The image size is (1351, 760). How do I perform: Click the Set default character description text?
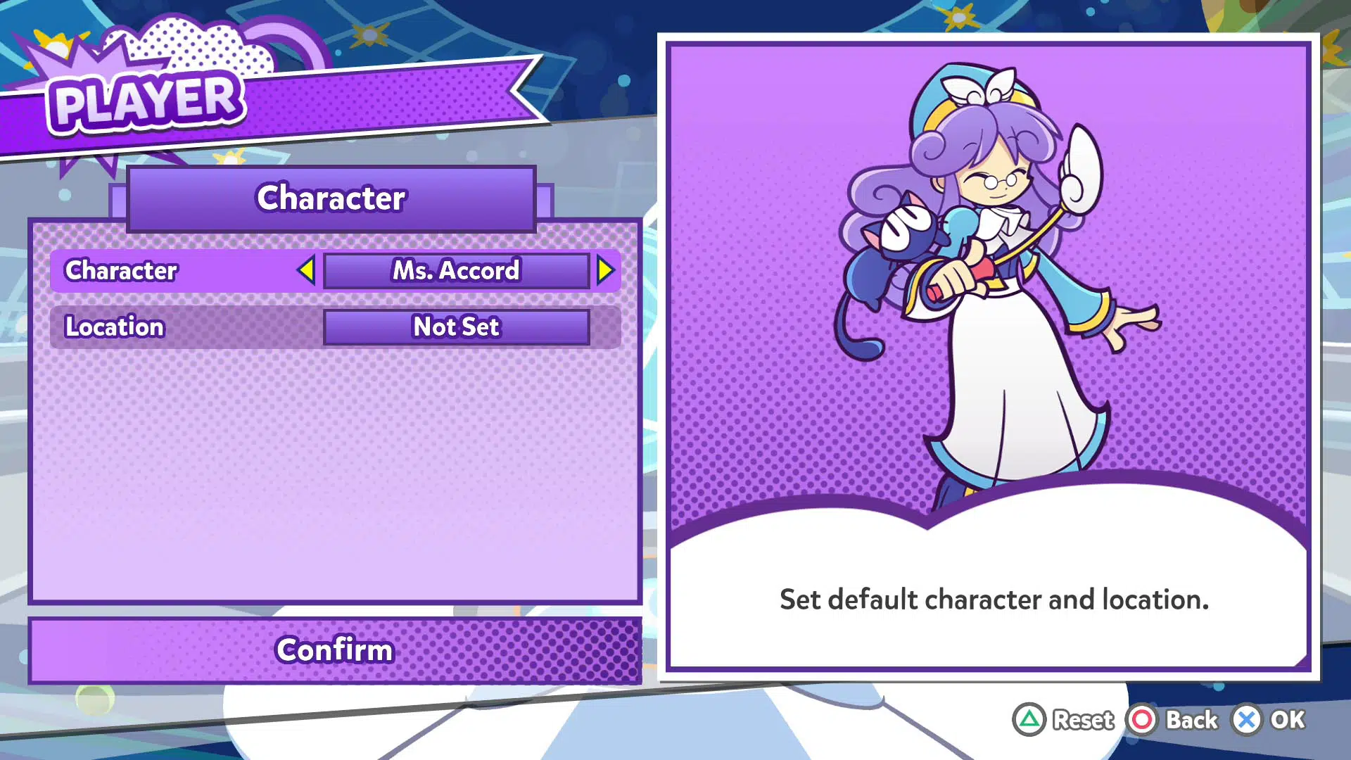(x=994, y=600)
